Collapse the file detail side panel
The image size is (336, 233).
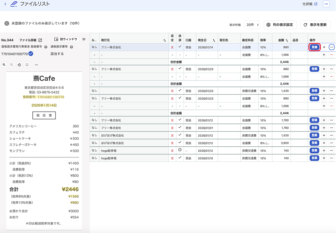[x=84, y=39]
